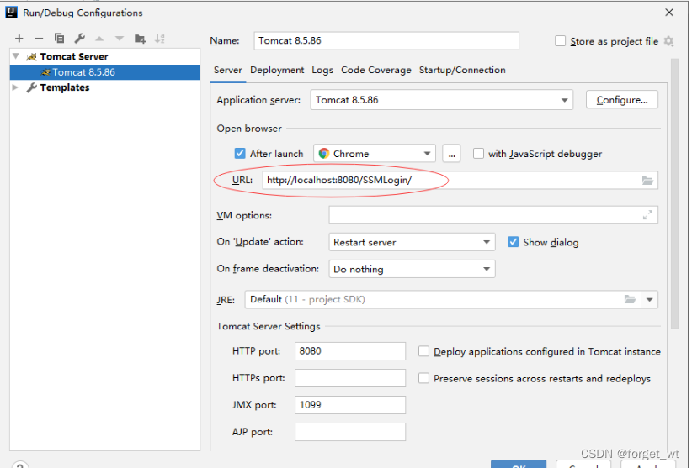Click the Name input field

[x=386, y=41]
